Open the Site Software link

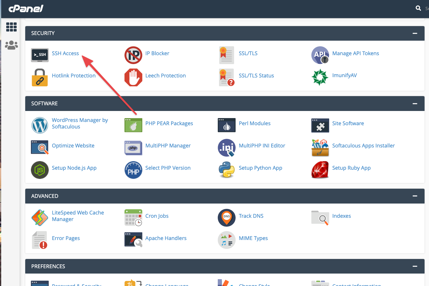click(x=348, y=123)
